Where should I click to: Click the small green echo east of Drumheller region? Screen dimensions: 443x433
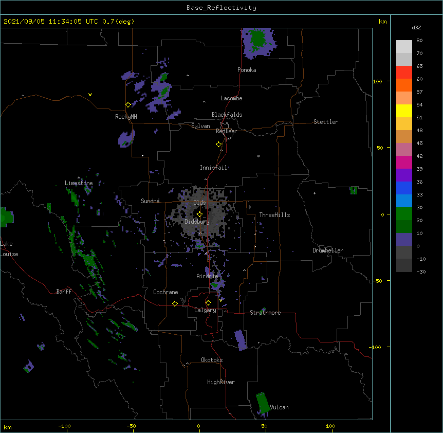tap(354, 190)
